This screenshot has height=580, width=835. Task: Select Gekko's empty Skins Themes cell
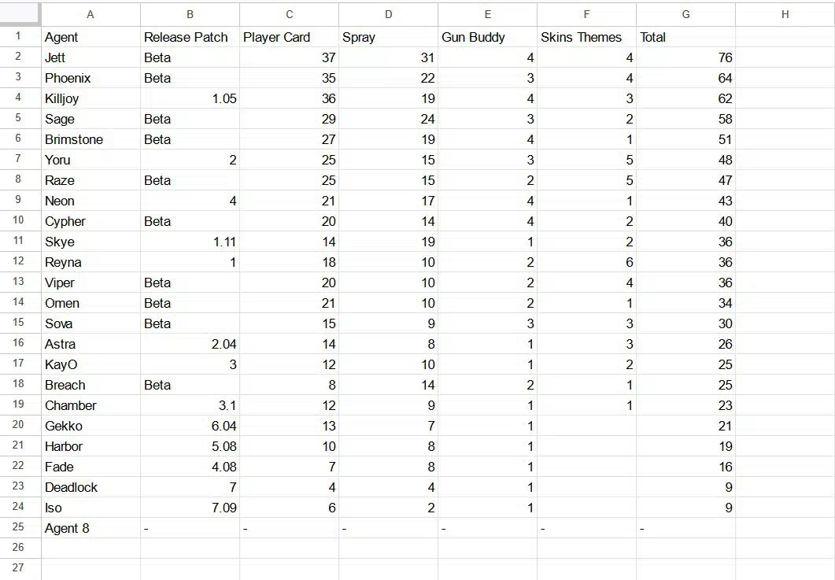click(x=586, y=426)
